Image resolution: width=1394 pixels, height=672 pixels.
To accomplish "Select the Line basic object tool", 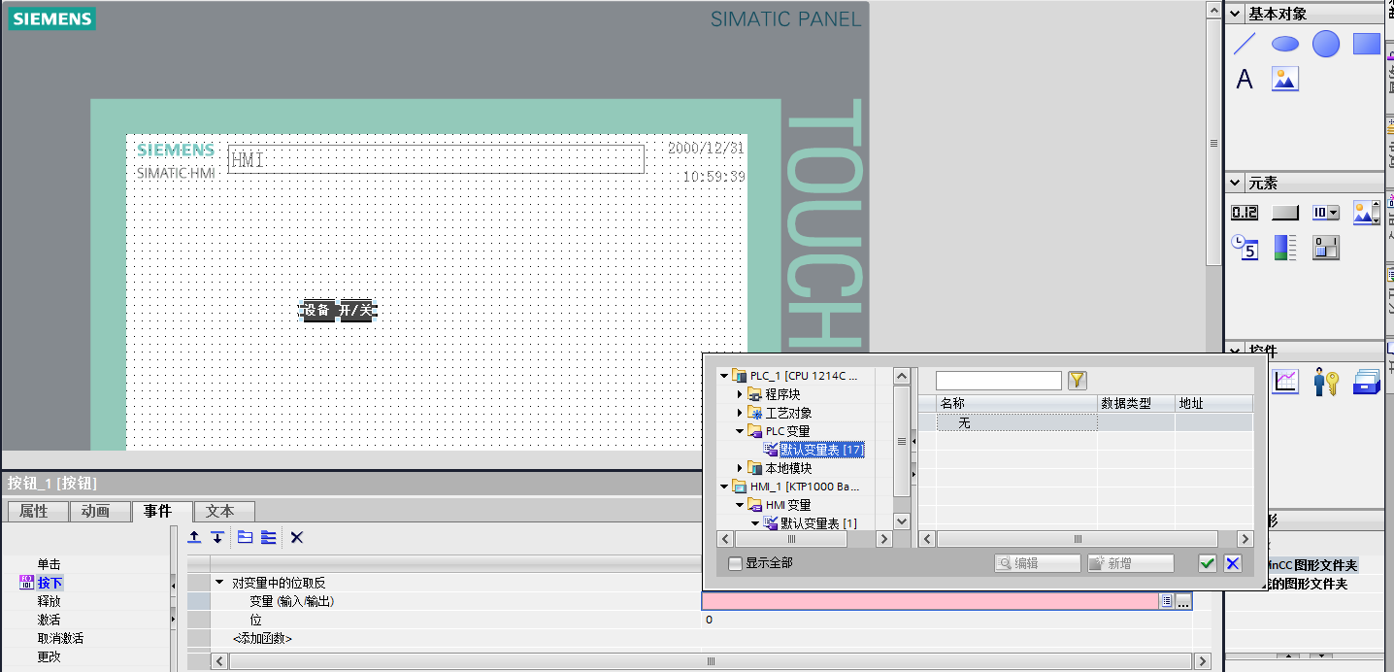I will [1245, 43].
